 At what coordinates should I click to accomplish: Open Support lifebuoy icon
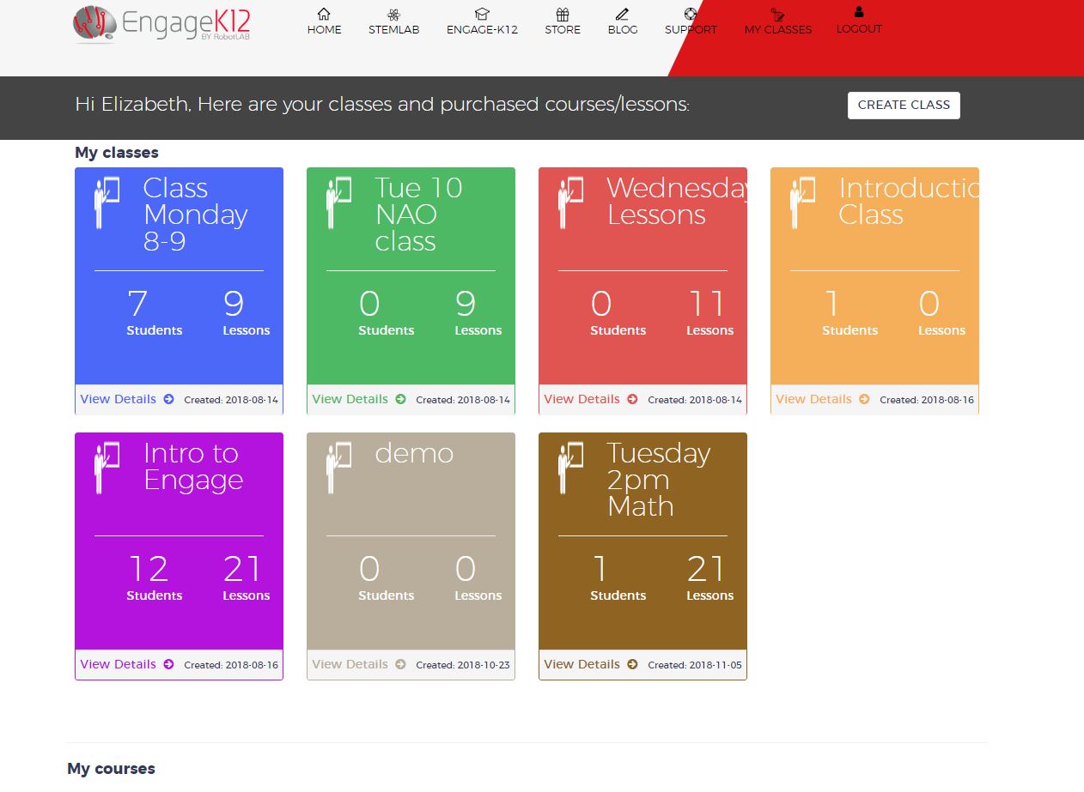coord(691,14)
